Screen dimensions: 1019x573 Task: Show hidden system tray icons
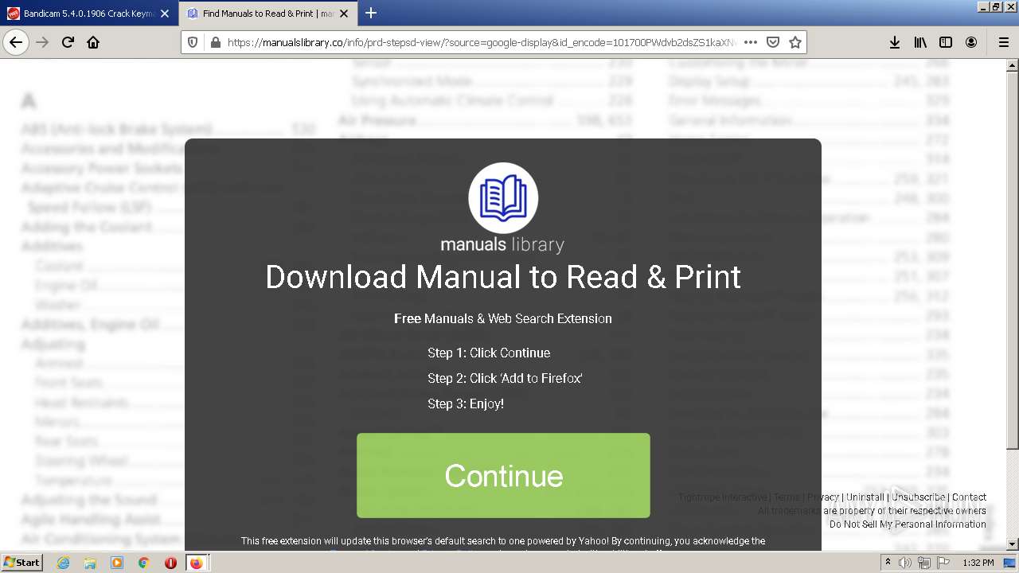(888, 563)
